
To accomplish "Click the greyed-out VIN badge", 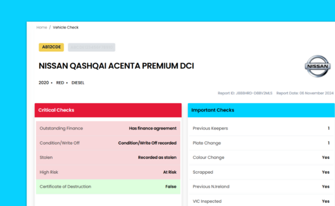I will [91, 47].
